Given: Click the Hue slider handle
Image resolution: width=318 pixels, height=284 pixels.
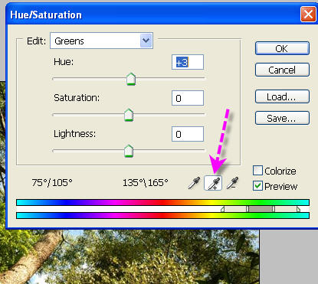Looking at the screenshot, I should pos(131,79).
